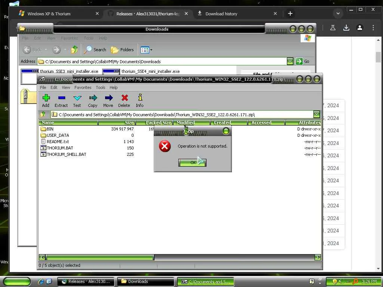Open the browser three-dot menu

[373, 28]
